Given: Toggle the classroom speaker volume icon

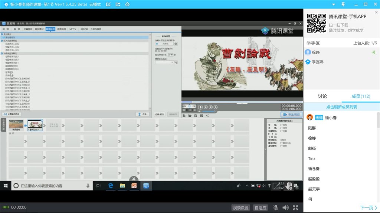Looking at the screenshot, I should tap(285, 208).
